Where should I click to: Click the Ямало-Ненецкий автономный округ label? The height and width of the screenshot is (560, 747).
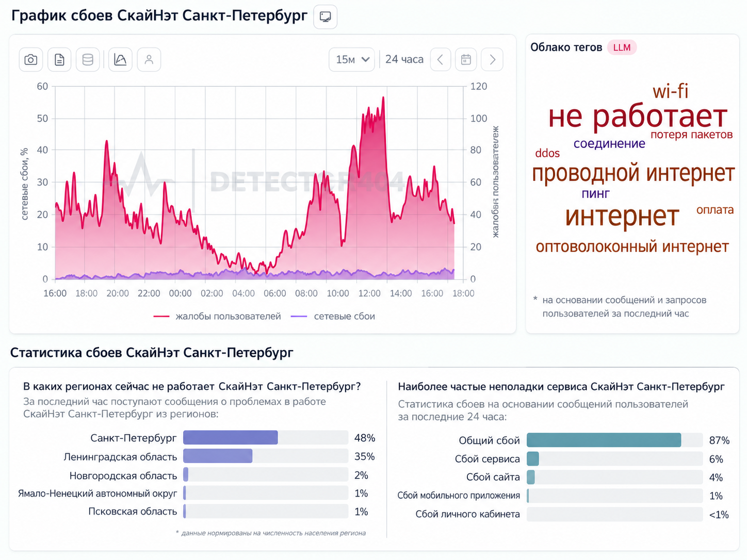coord(98,493)
